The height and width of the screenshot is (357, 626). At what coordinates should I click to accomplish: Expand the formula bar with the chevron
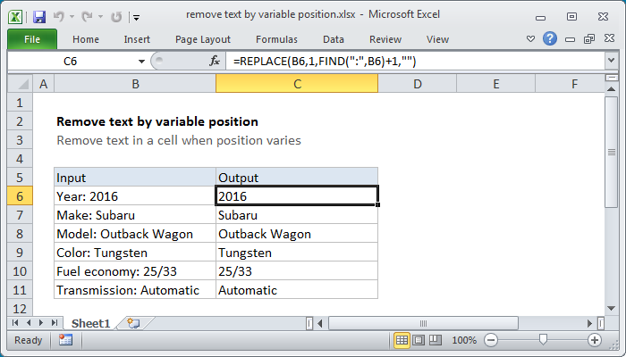coord(611,61)
